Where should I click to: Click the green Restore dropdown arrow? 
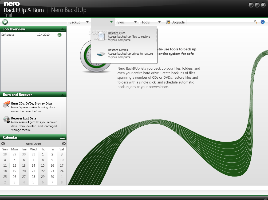pyautogui.click(x=111, y=22)
